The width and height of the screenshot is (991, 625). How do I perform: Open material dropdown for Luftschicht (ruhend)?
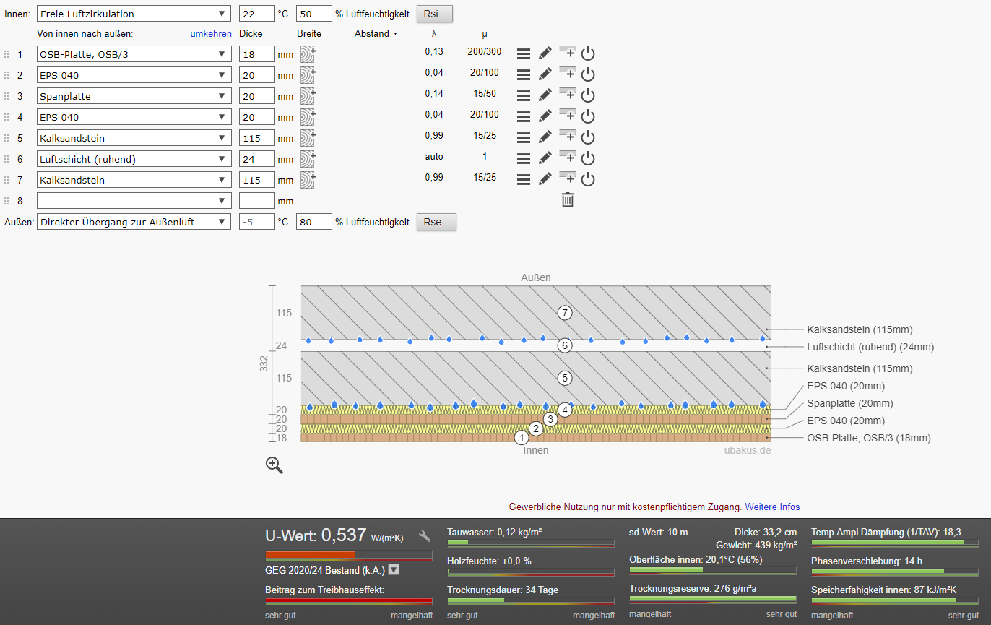click(134, 159)
